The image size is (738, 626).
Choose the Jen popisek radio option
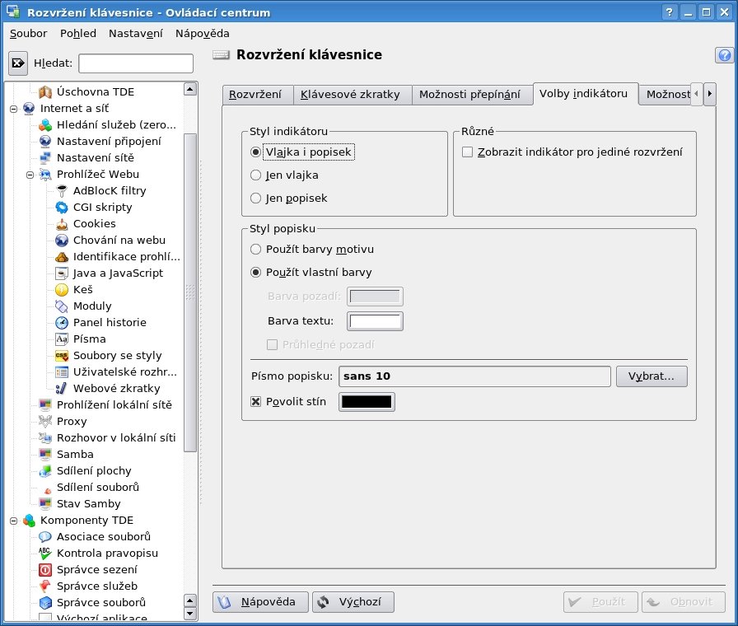255,199
